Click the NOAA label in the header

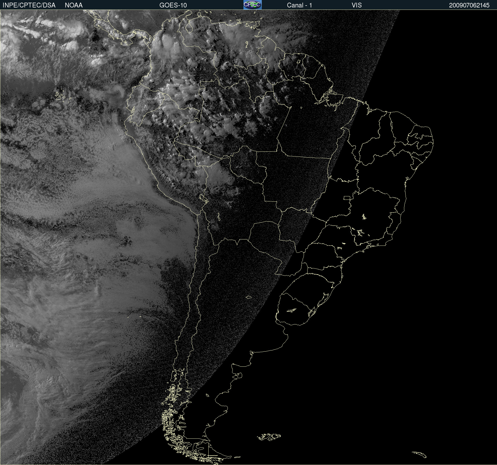point(74,5)
